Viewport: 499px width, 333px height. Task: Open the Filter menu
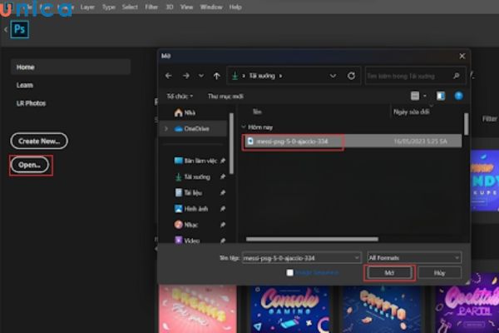pos(153,7)
